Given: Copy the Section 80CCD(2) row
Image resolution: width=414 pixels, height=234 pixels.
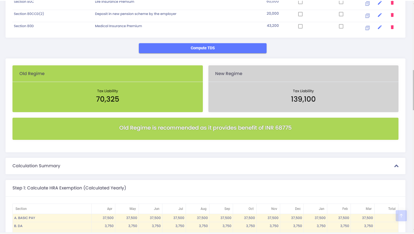Looking at the screenshot, I should tap(367, 16).
